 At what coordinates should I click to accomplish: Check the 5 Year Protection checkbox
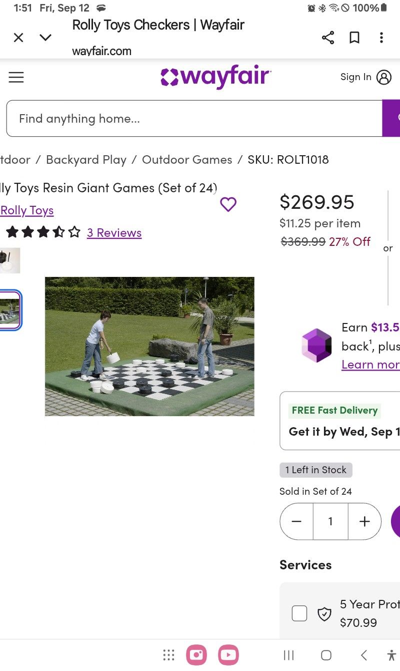[299, 613]
